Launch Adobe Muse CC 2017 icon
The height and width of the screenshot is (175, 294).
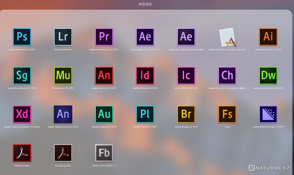coord(63,75)
